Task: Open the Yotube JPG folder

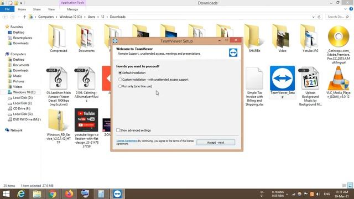Action: (310, 36)
